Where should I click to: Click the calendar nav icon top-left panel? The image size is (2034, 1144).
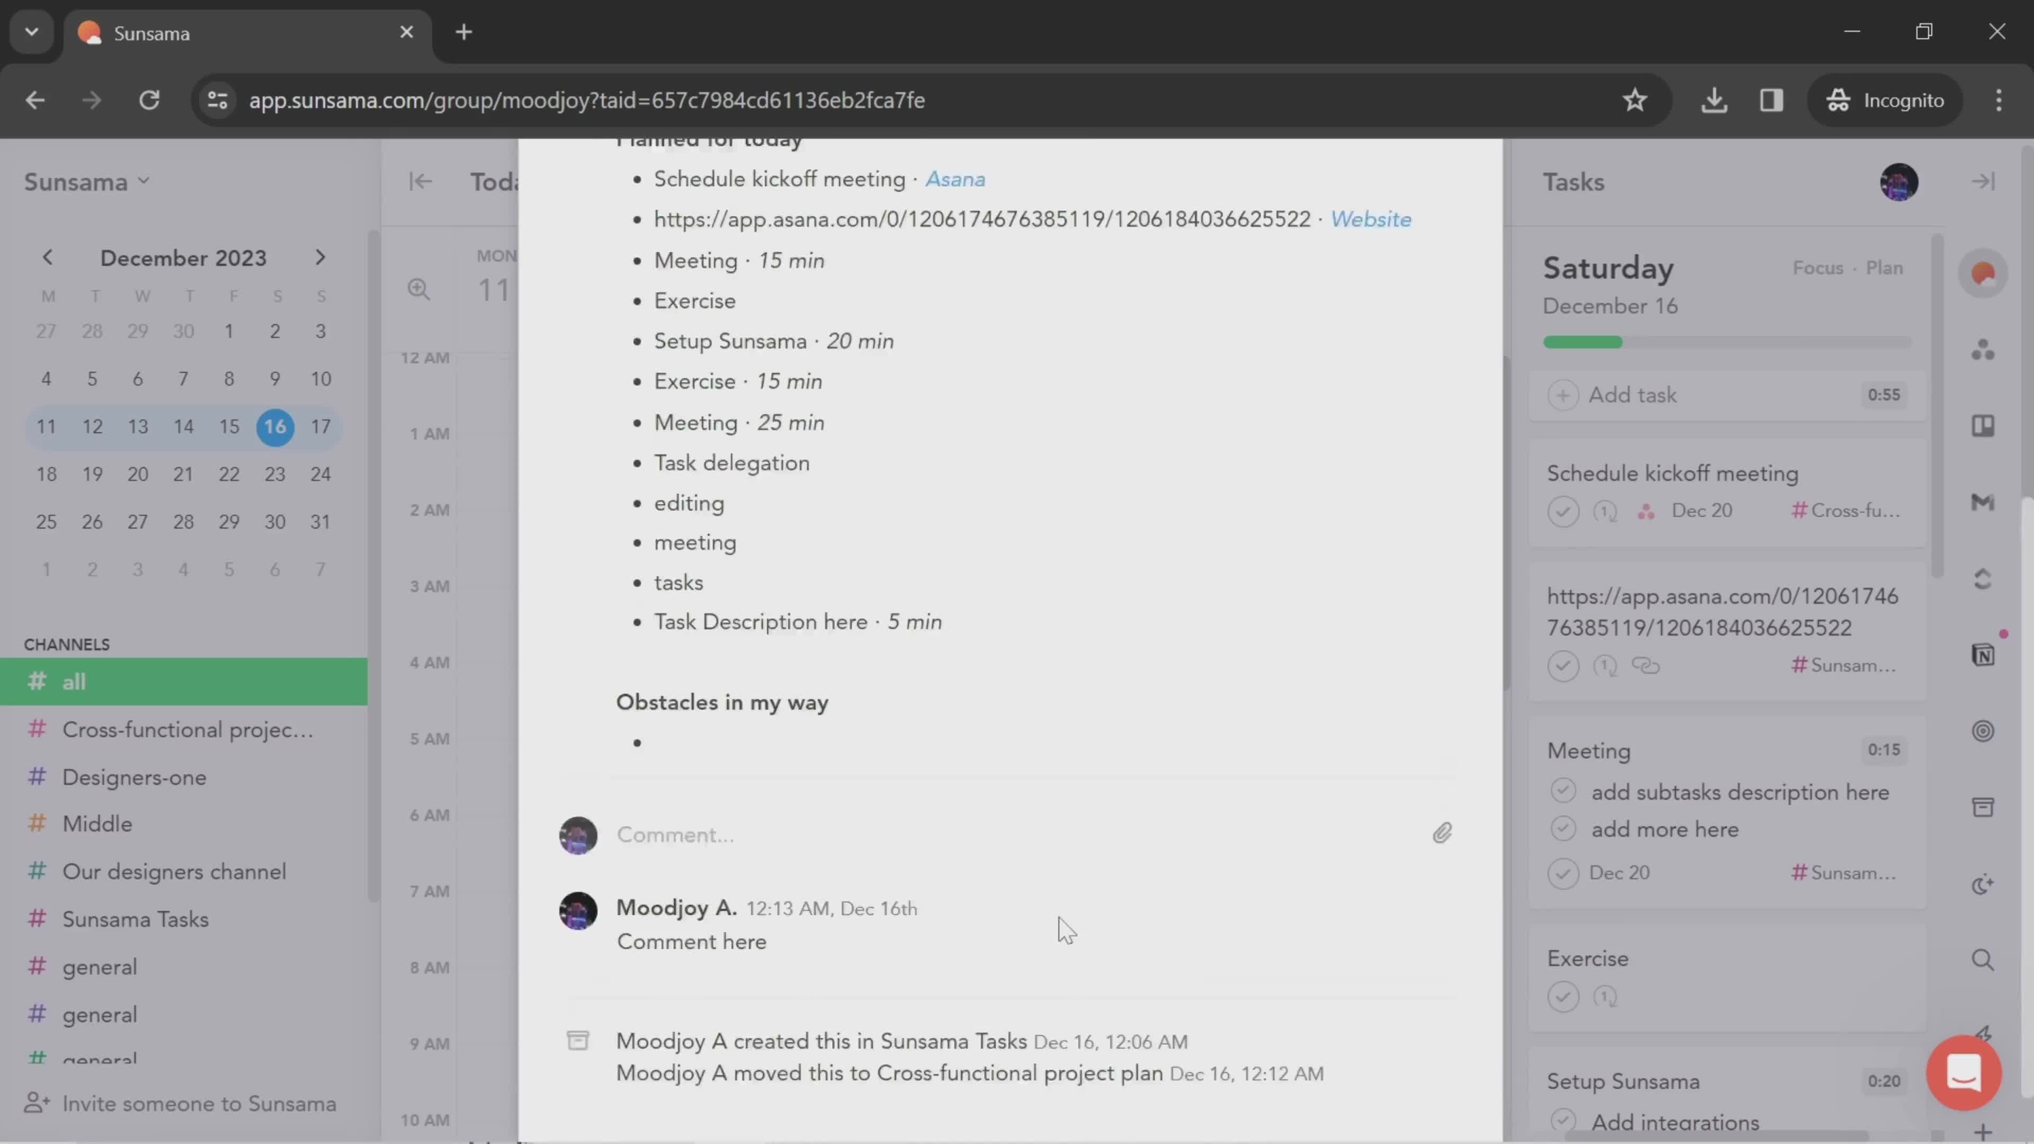49,257
